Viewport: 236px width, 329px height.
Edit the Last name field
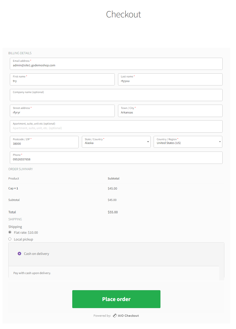[x=170, y=79]
